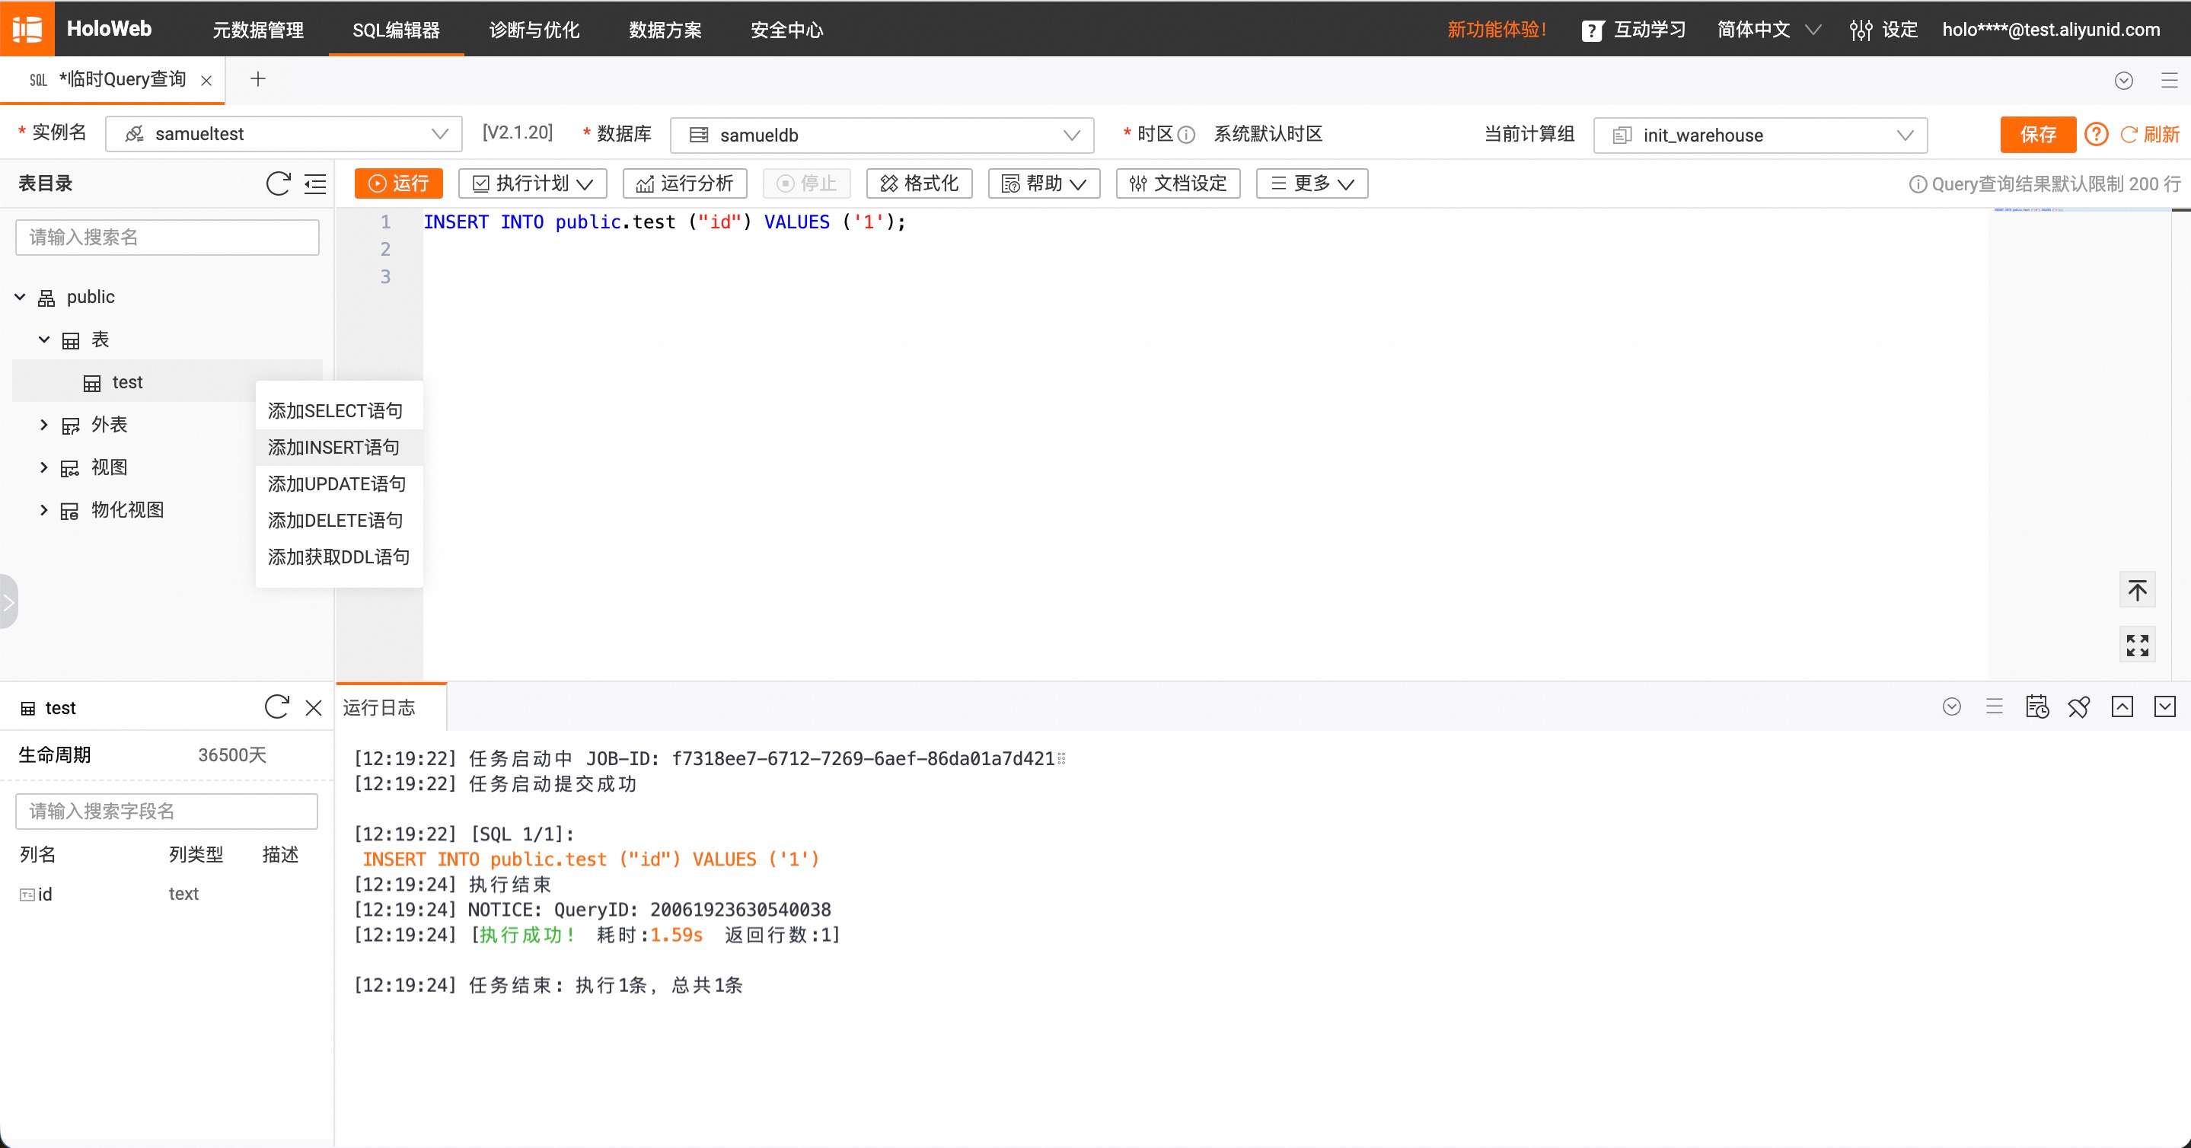Viewport: 2191px width, 1148px height.
Task: Add a new query tab
Action: [x=258, y=79]
